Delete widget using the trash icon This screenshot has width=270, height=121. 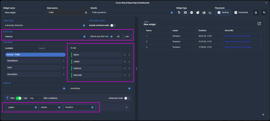256,13
